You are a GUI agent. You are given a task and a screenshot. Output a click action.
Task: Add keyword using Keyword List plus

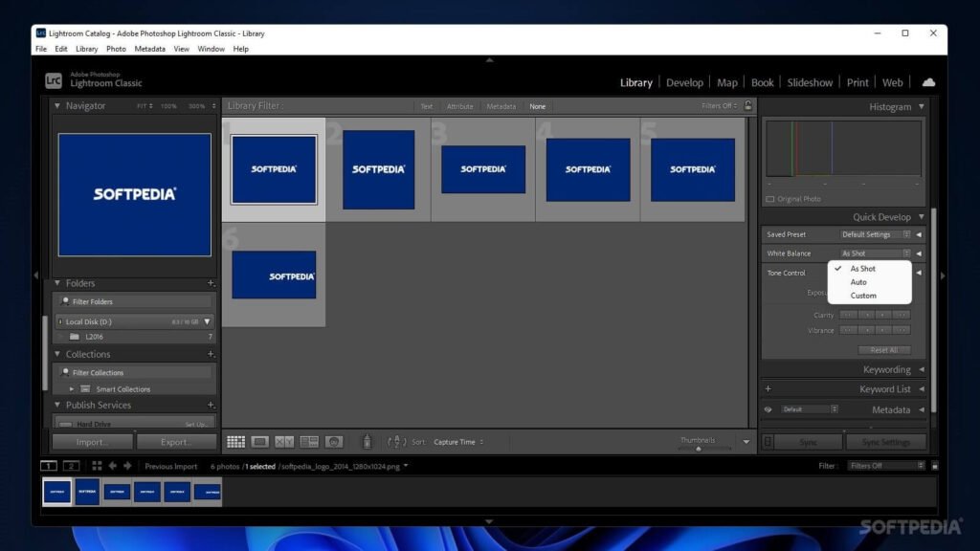pos(768,389)
